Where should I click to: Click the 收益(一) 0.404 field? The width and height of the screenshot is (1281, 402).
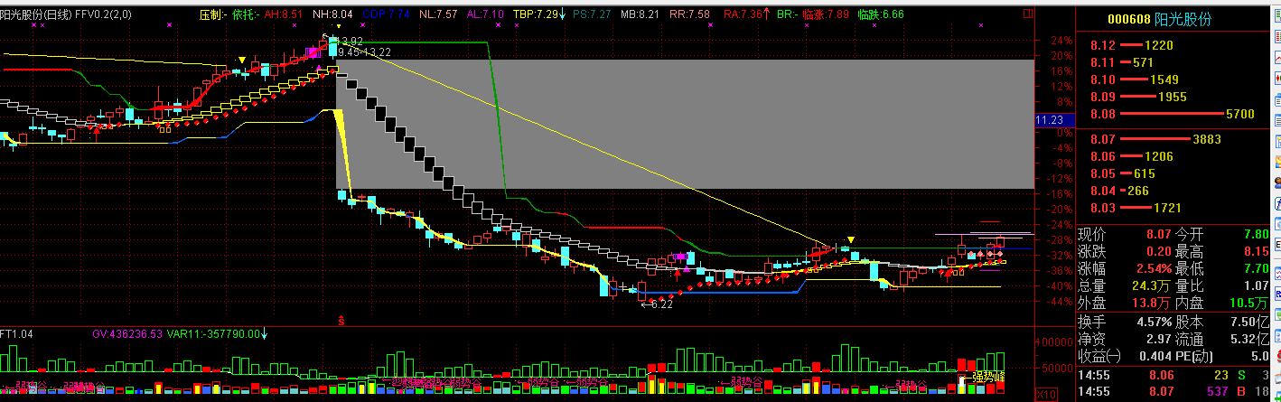pos(1125,356)
